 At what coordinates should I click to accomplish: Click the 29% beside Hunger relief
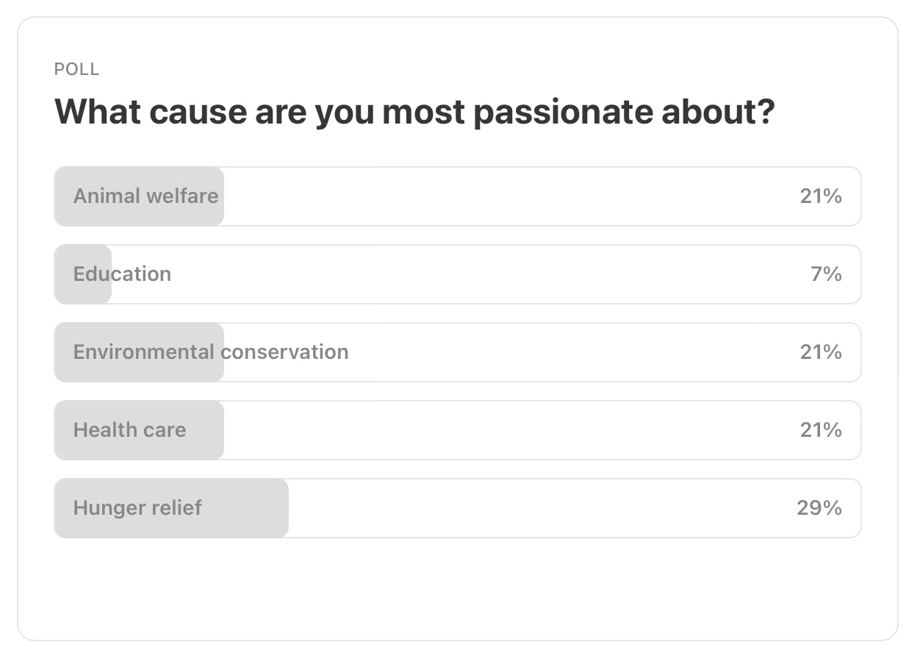coord(818,507)
